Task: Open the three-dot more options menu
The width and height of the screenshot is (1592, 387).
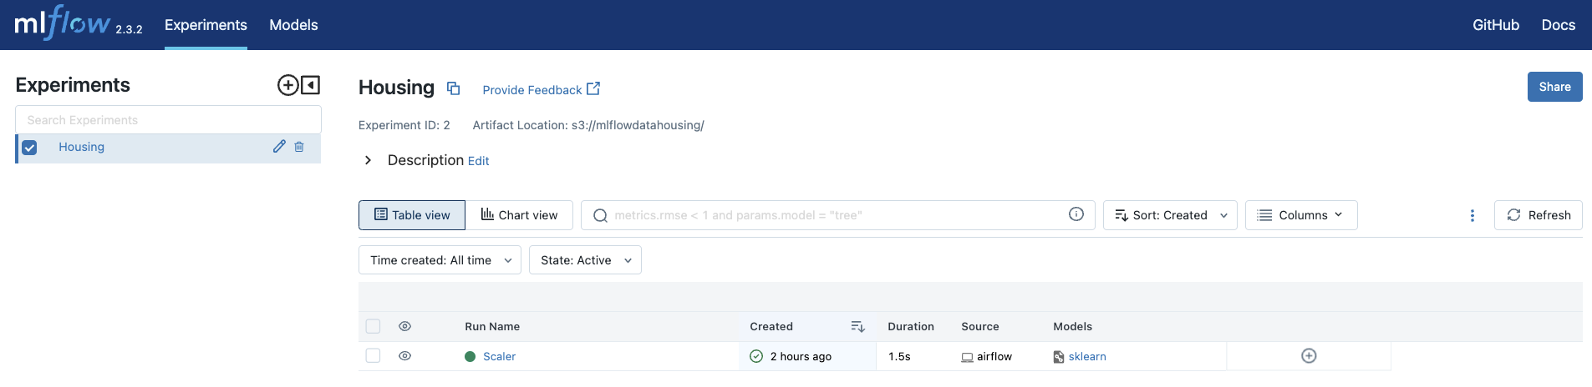Action: point(1472,215)
